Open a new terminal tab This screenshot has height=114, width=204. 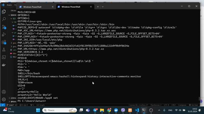(98, 7)
